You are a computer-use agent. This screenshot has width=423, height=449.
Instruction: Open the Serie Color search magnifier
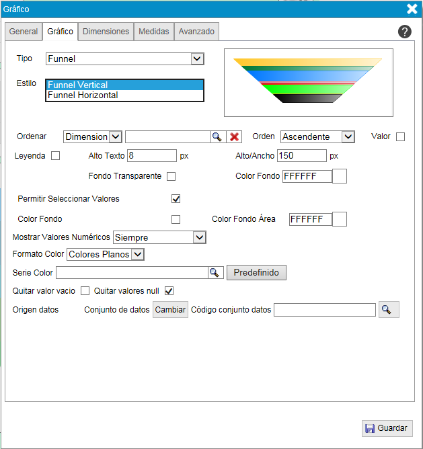(x=215, y=272)
